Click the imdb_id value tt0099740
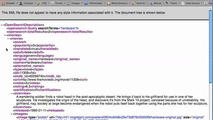Image resolution: width=213 pixels, height=120 pixels. 37,76
